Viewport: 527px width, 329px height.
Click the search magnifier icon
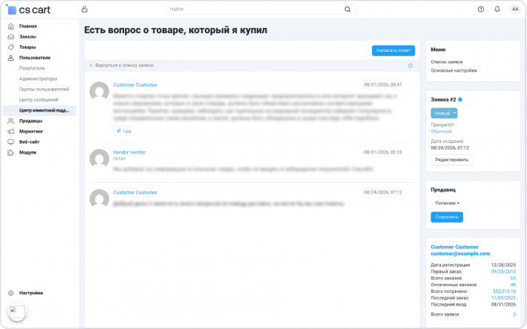point(348,9)
